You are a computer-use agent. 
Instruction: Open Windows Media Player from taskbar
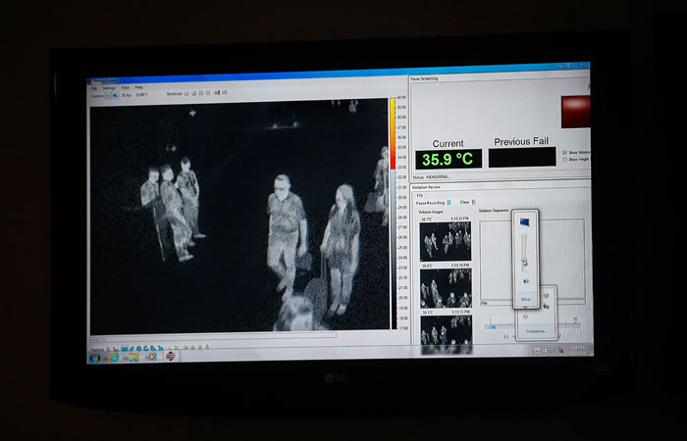click(x=151, y=357)
